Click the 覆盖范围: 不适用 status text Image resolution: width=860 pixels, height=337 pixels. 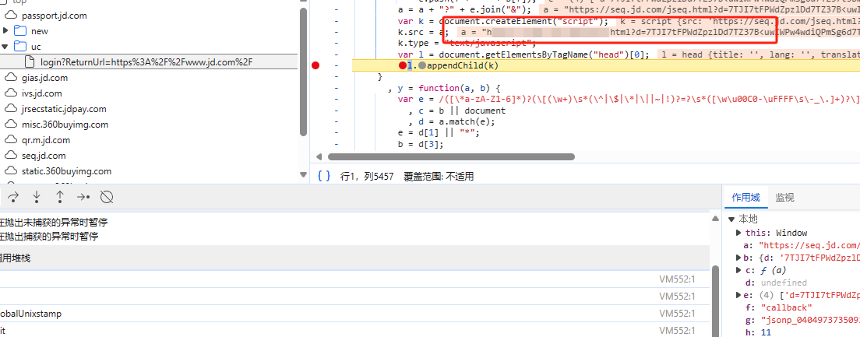point(439,177)
